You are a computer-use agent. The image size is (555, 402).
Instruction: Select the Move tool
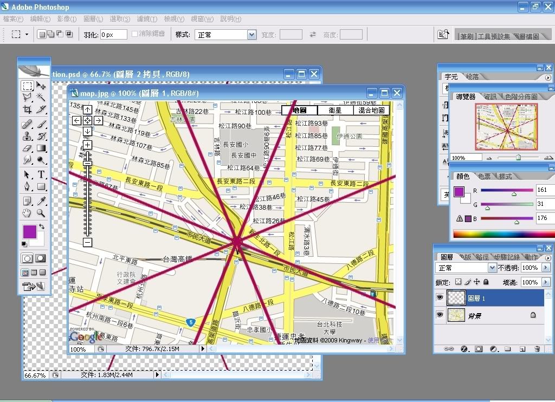coord(41,86)
